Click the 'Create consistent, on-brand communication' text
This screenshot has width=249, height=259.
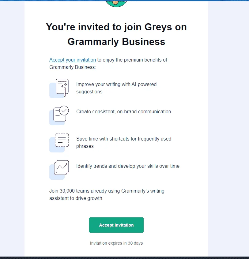point(124,112)
